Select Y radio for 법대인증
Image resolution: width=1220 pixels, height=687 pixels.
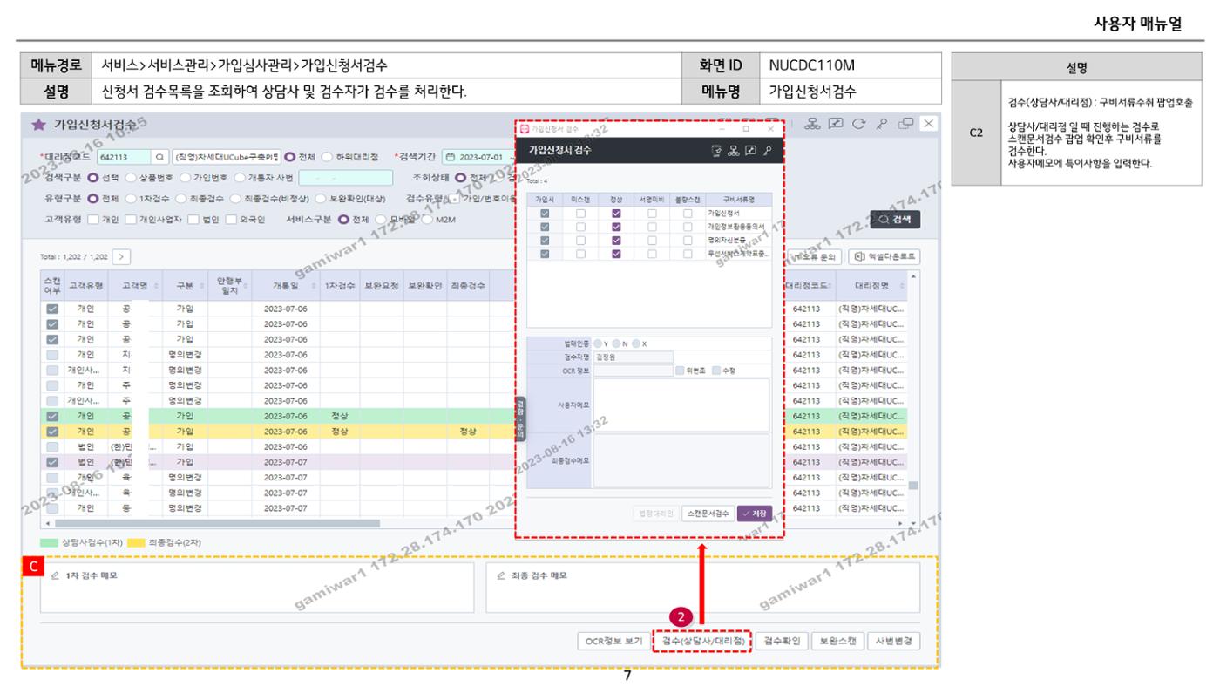[x=599, y=343]
